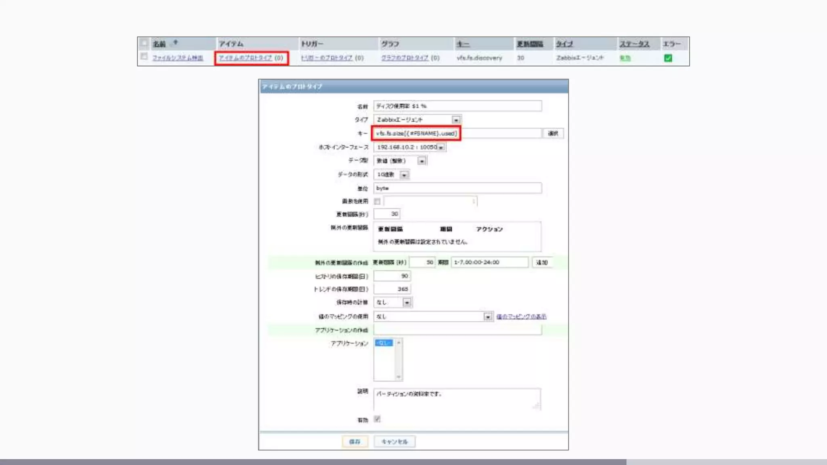This screenshot has width=827, height=465.
Task: Toggle the select-all checkbox in table header
Action: (x=144, y=43)
